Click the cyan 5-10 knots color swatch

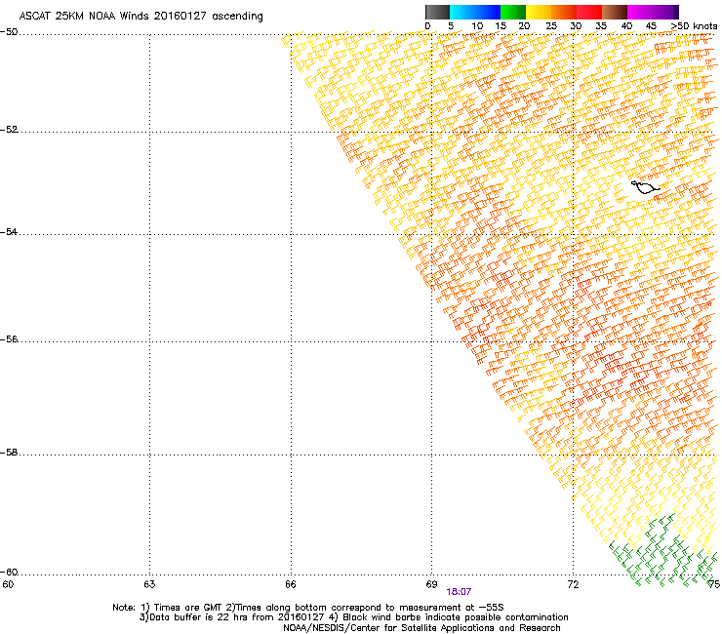[462, 12]
